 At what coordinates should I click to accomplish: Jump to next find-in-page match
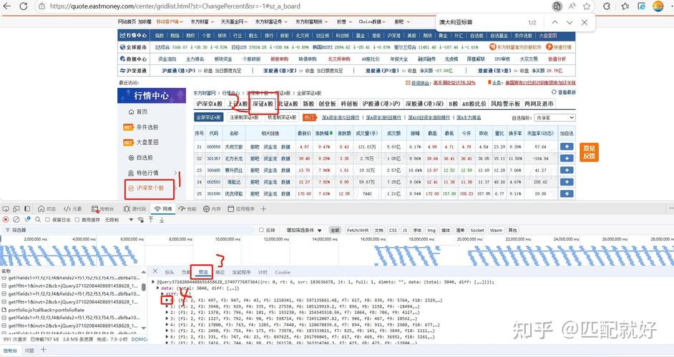570,22
